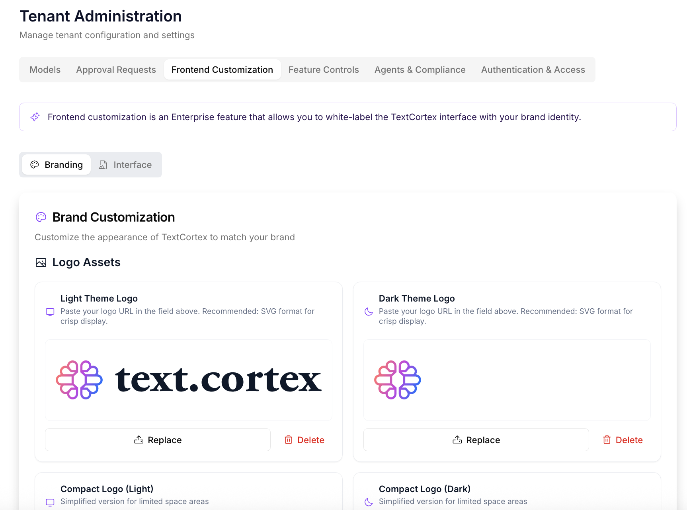Click the text.cortex light logo preview
This screenshot has height=510, width=687.
189,380
